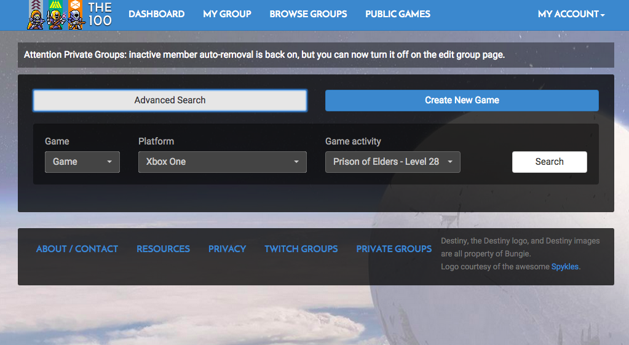This screenshot has height=345, width=629.
Task: Visit the Resources footer link
Action: click(163, 249)
